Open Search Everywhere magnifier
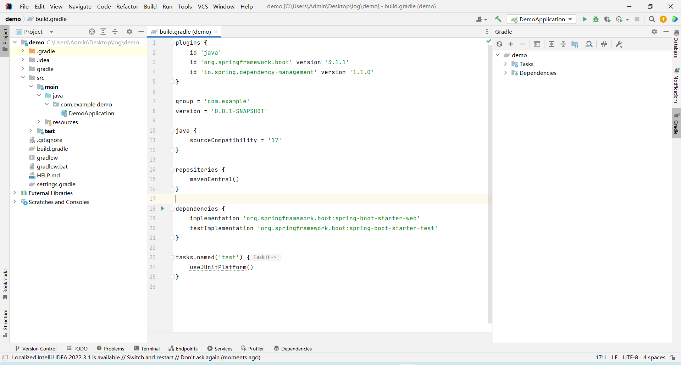The height and width of the screenshot is (365, 681). (652, 19)
